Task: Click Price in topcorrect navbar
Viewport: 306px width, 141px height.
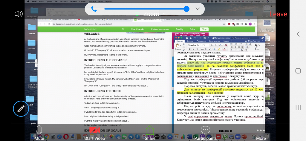Action: click(x=192, y=29)
